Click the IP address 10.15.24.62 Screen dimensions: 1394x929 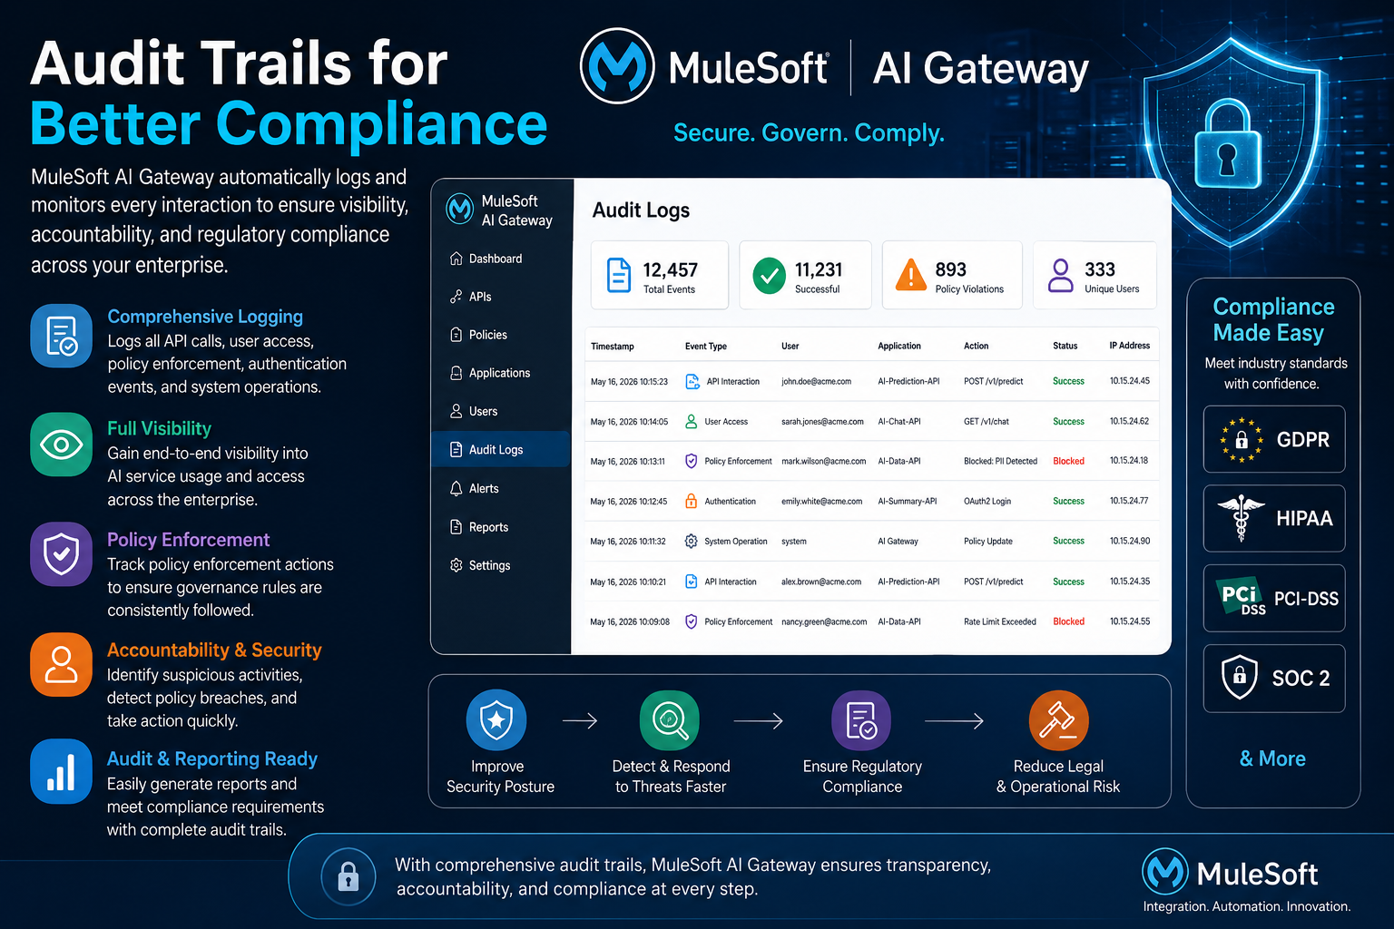(1130, 421)
